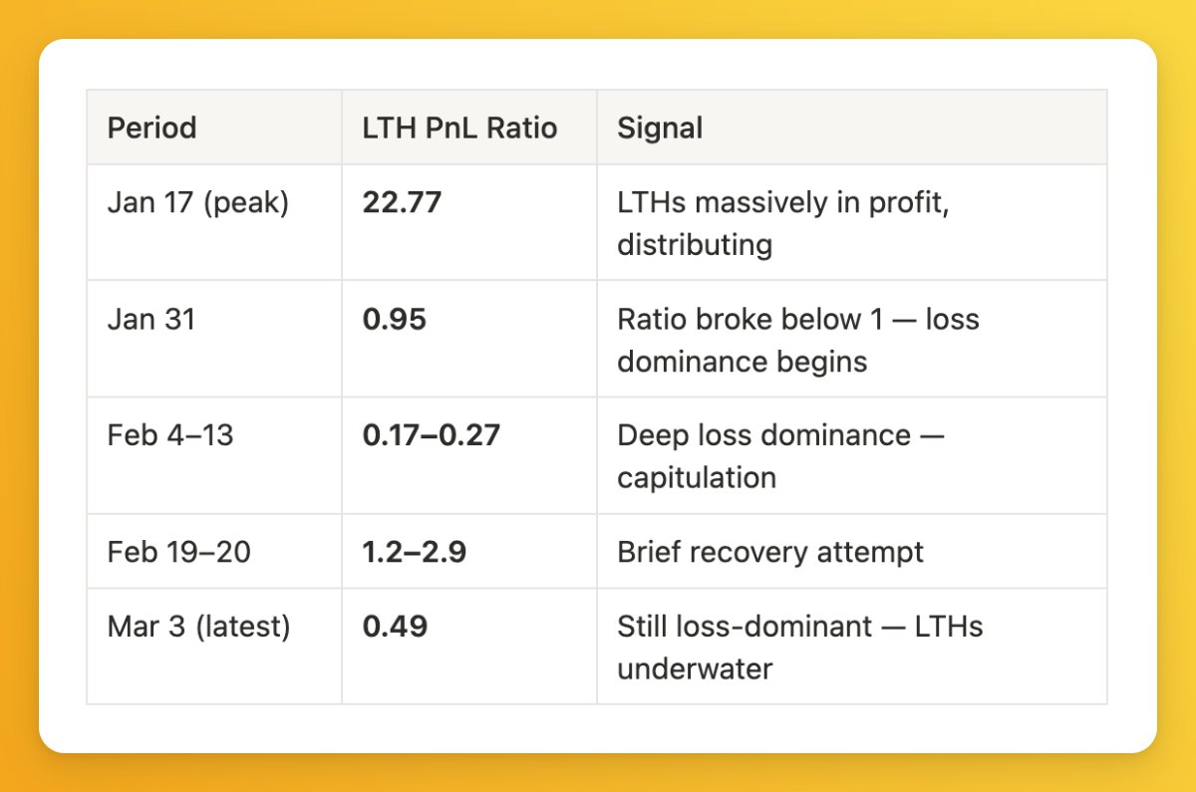Select 'Still loss-dominant — LTHs underwater' cell
The width and height of the screenshot is (1196, 792).
799,647
